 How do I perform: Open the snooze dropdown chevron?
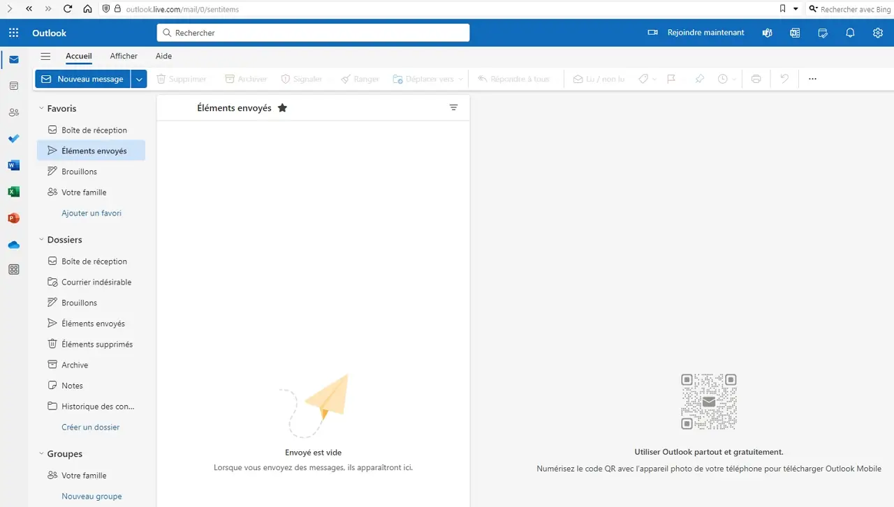coord(734,80)
